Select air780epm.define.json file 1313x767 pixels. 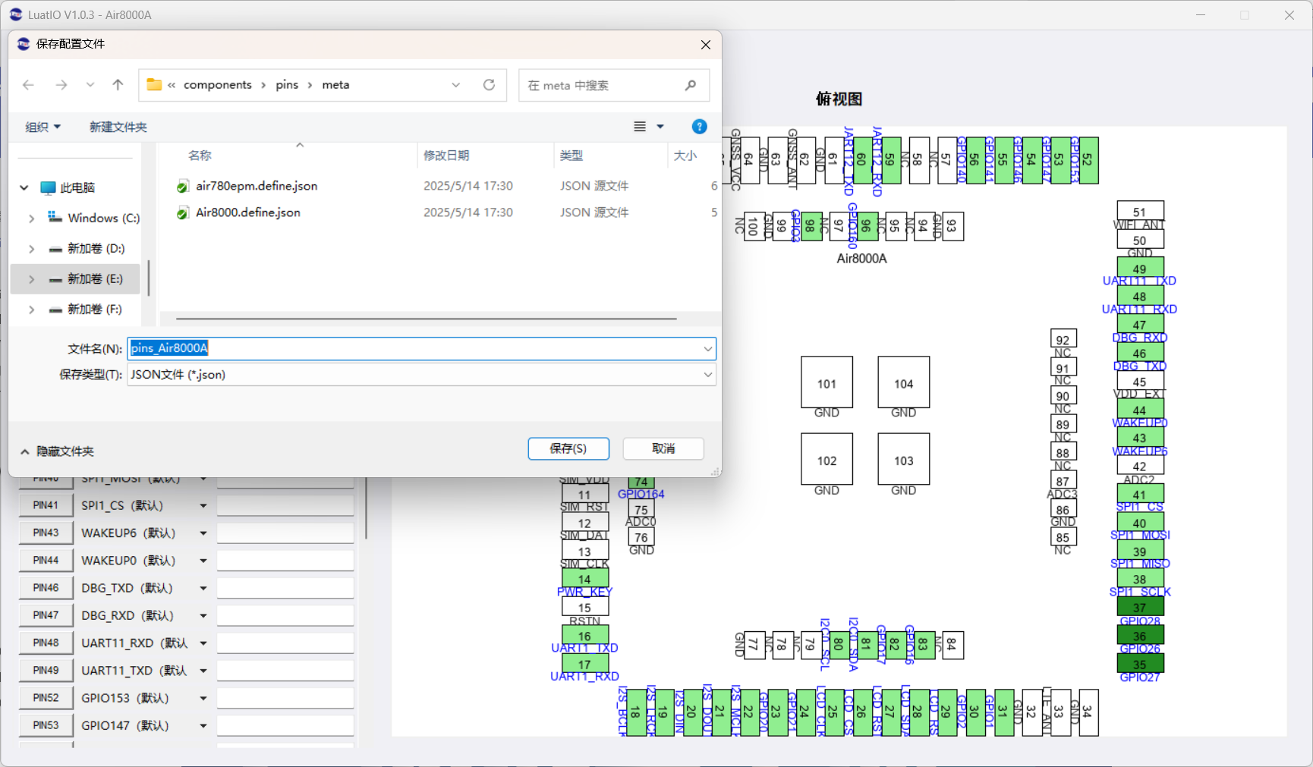pos(257,186)
